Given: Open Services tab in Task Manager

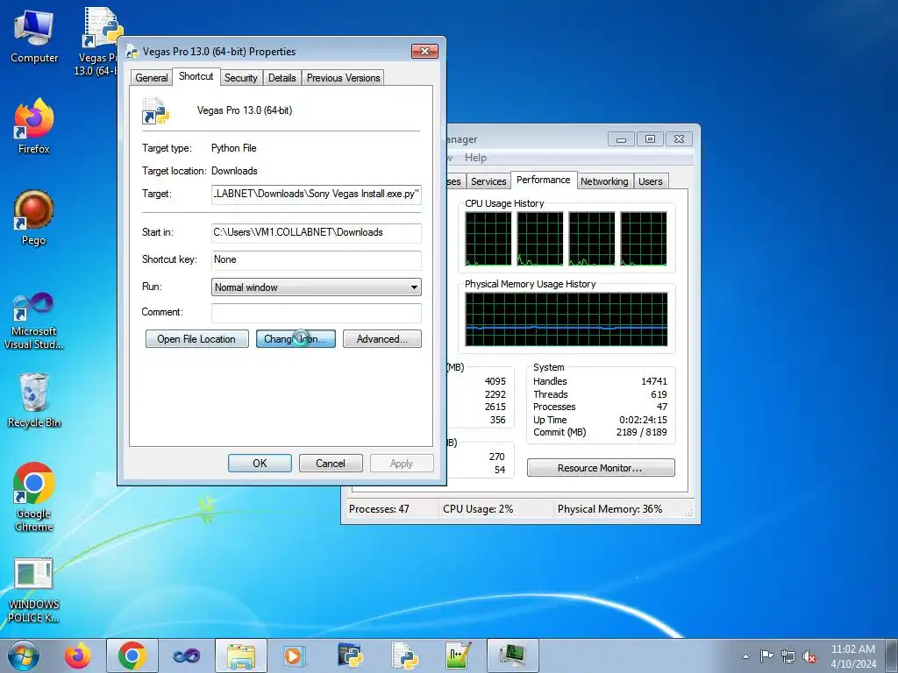Looking at the screenshot, I should pos(488,181).
